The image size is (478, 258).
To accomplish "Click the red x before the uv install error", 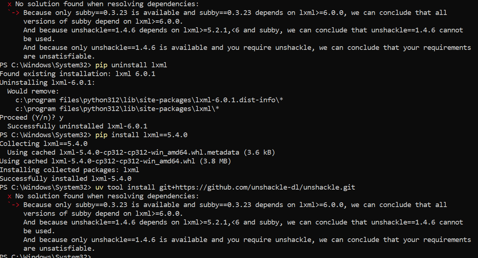I will point(9,196).
